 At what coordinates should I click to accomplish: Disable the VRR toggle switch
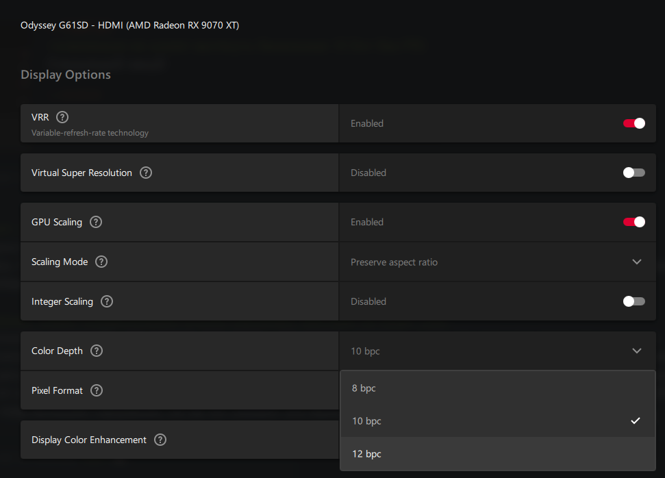tap(634, 123)
